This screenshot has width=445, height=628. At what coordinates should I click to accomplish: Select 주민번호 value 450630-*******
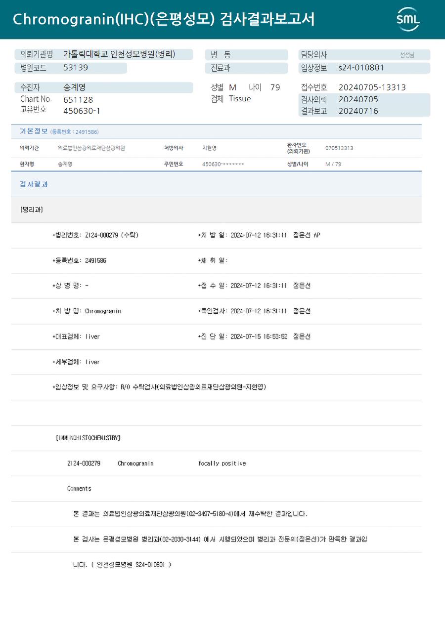tap(223, 164)
